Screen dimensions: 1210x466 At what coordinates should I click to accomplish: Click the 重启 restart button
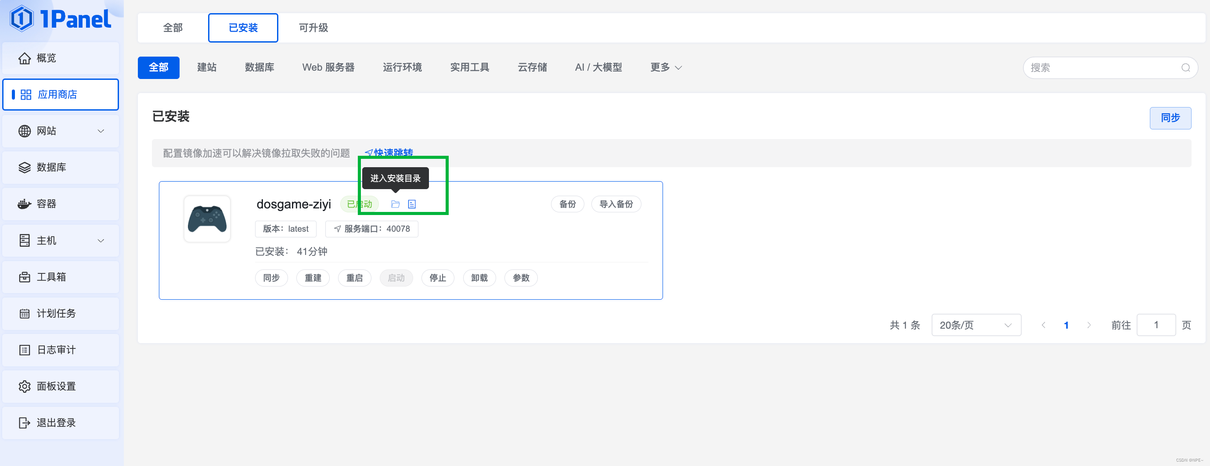coord(355,278)
